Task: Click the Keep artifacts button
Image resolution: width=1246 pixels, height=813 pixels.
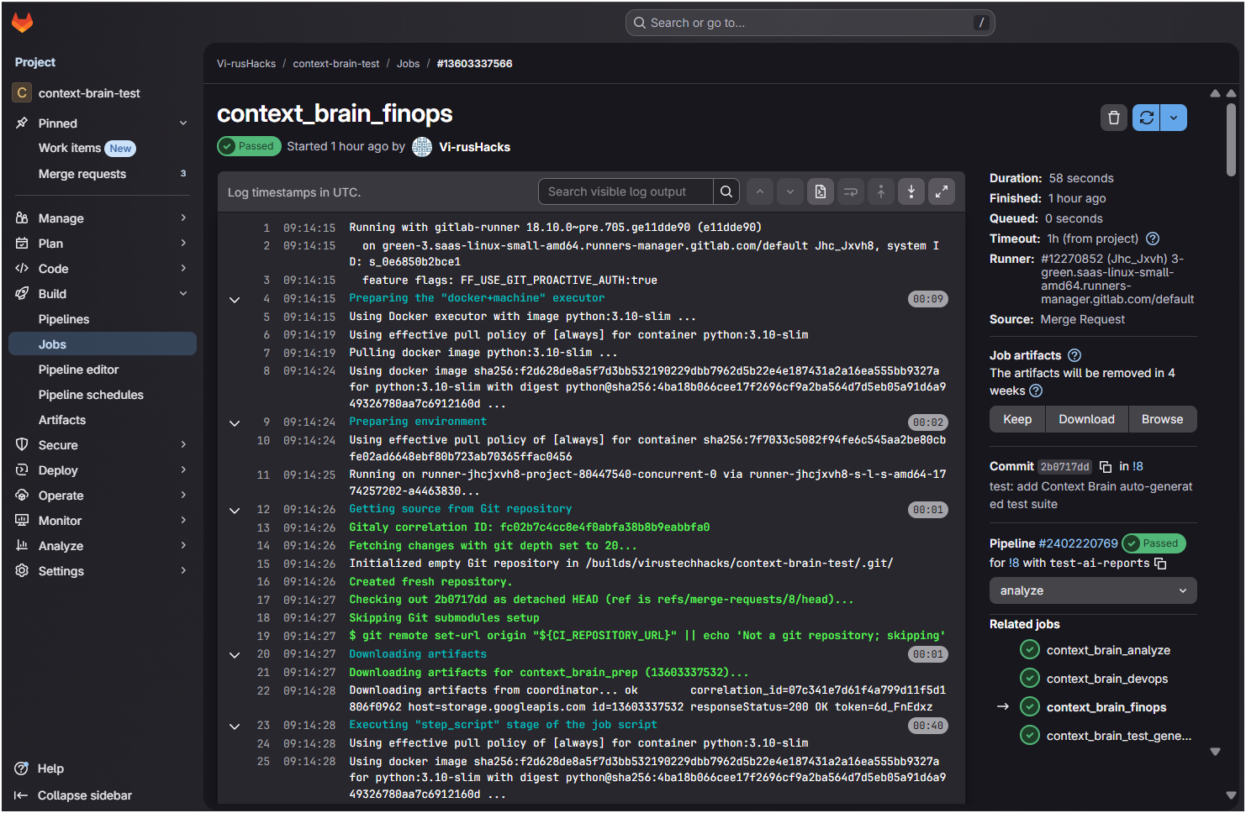Action: coord(1017,419)
